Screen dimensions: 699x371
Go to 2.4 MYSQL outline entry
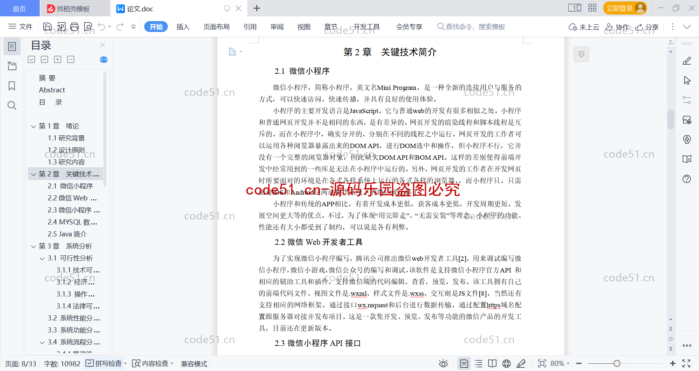pos(72,222)
